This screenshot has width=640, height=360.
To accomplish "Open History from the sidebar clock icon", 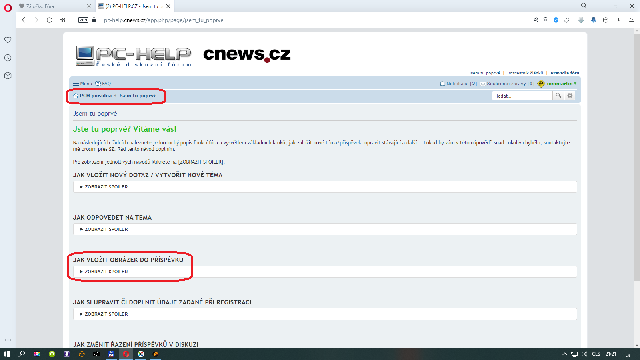I will click(x=8, y=58).
